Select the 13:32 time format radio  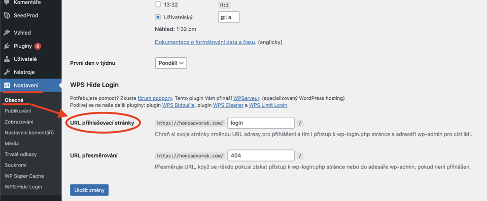158,5
